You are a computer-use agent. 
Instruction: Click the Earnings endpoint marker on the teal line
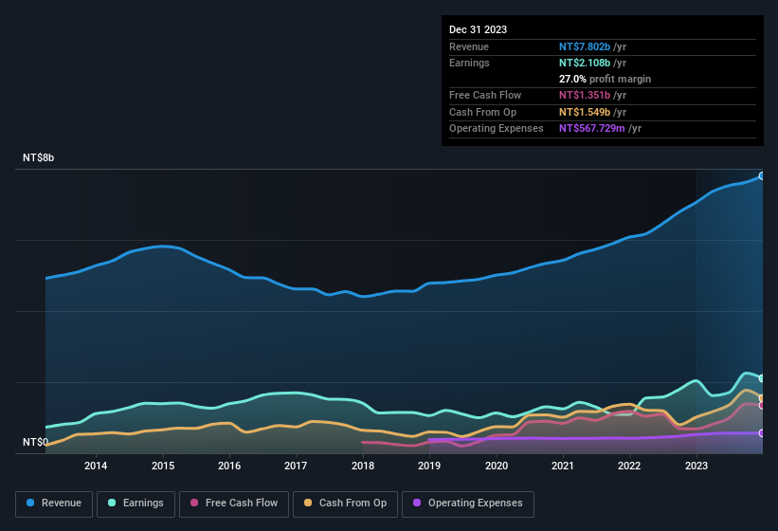[x=762, y=378]
